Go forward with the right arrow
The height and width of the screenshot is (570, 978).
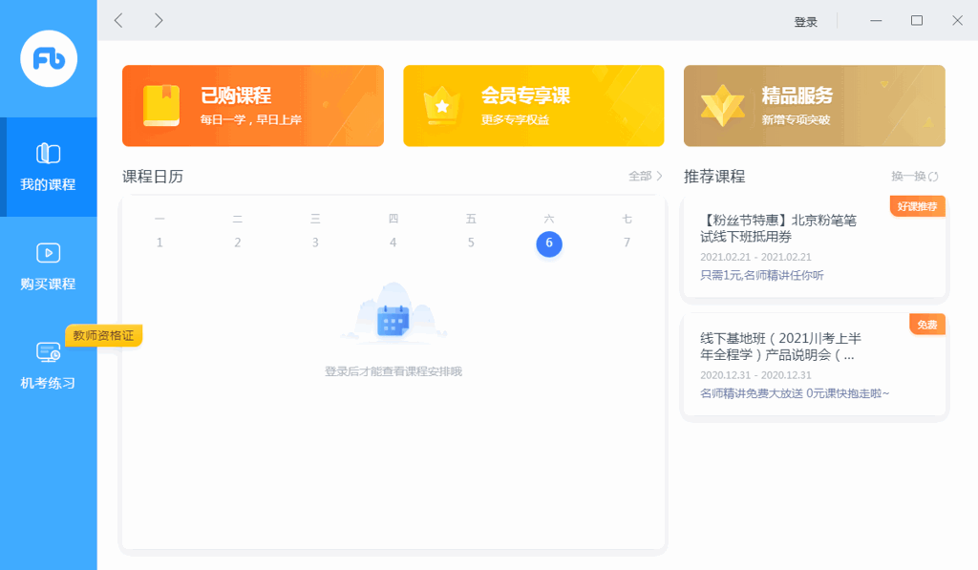coord(159,21)
